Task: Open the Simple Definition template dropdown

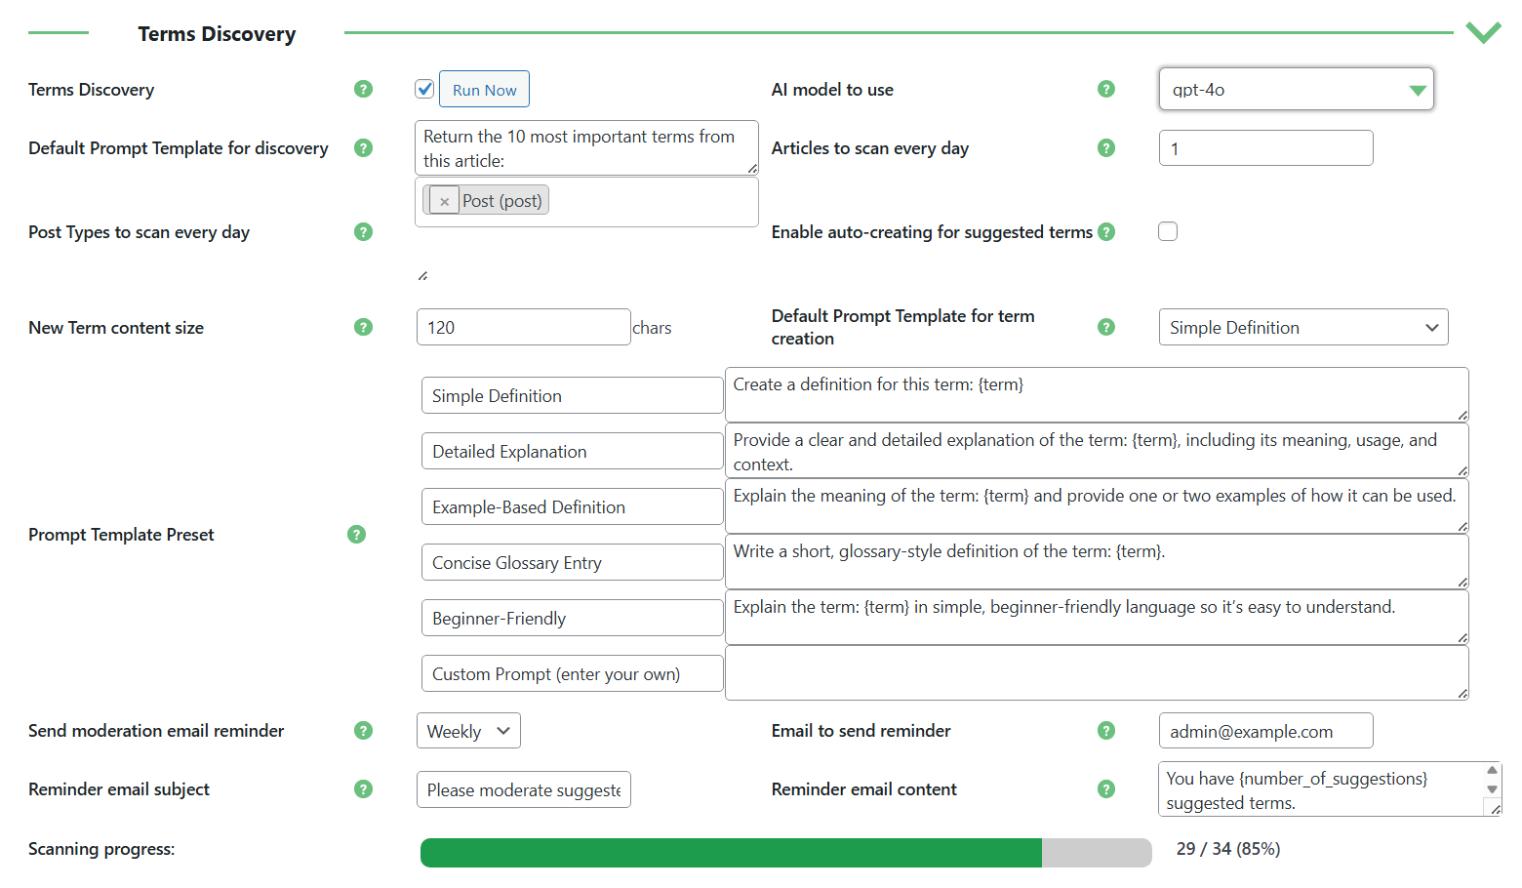Action: click(x=1302, y=327)
